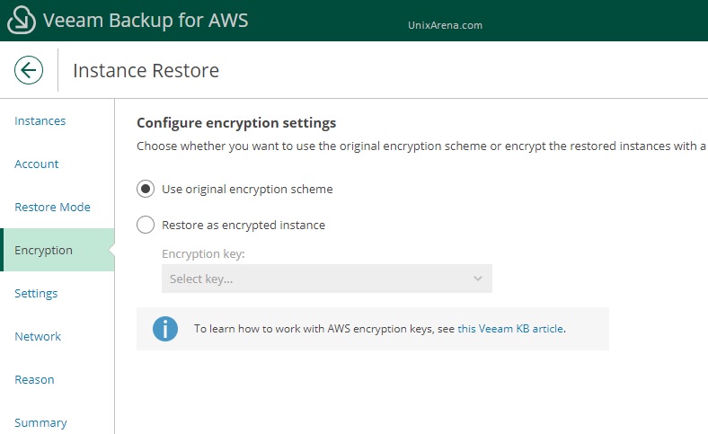
Task: Open the Network step
Action: point(38,336)
